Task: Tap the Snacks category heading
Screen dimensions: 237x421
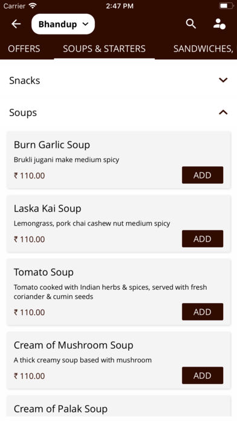Action: [x=24, y=80]
